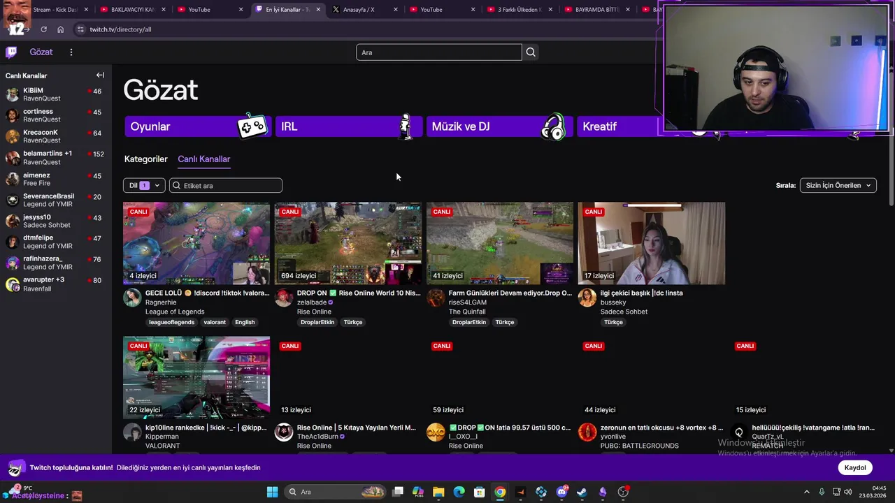Click rafinhazera_ sidebar channel row

(x=56, y=263)
